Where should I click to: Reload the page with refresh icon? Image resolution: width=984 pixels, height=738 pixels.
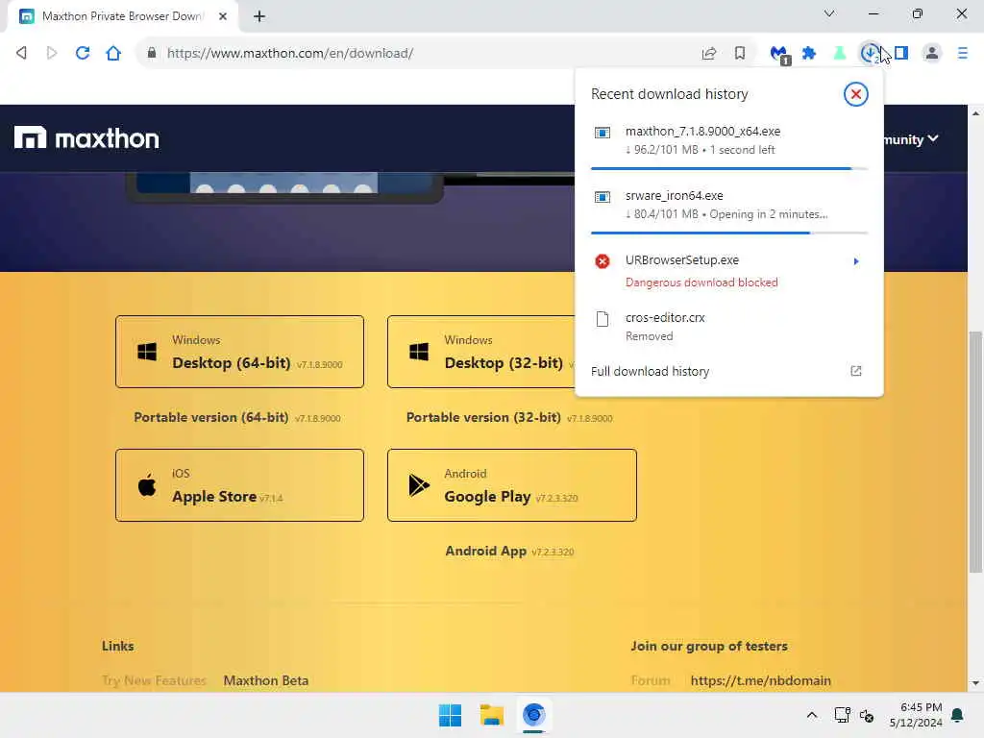83,54
